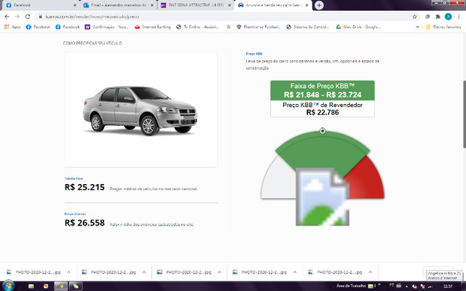The image size is (466, 291).
Task: Open Windows Explorer from the taskbar
Action: [x=31, y=286]
